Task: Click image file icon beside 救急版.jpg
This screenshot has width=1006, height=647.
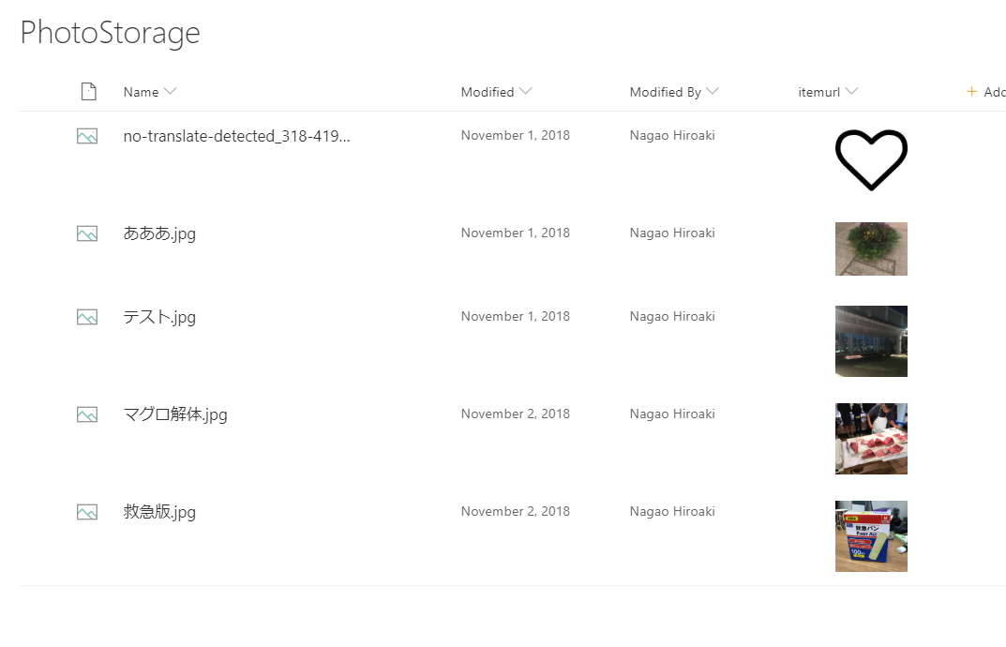Action: click(x=87, y=513)
